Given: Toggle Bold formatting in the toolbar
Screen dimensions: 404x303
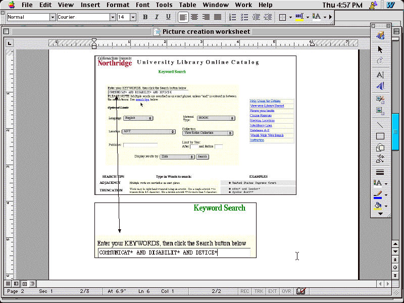Looking at the screenshot, I should [x=145, y=17].
